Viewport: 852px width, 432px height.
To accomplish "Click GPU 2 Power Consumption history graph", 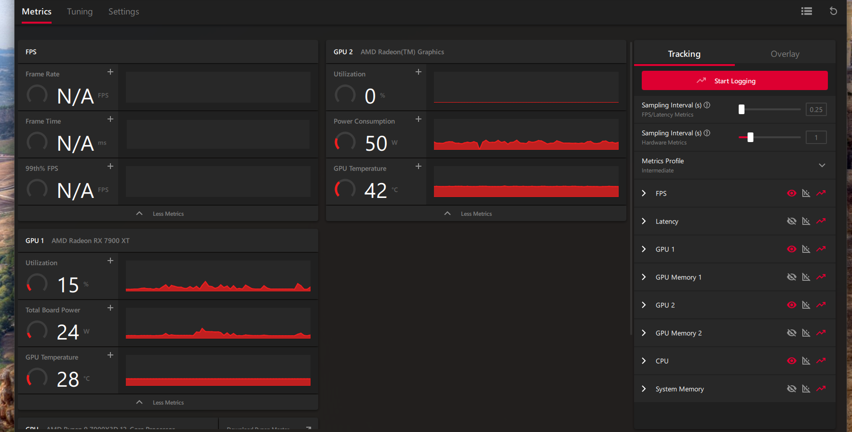I will tap(526, 134).
